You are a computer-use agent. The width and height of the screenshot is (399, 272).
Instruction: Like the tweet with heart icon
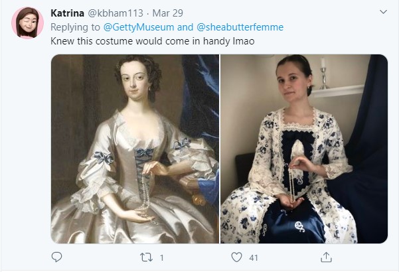tap(236, 257)
